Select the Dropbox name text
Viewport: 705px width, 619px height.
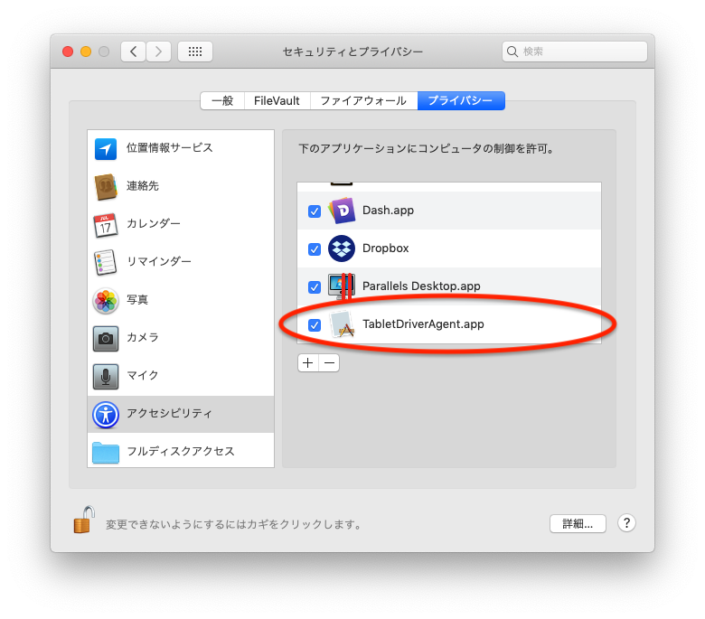[x=385, y=249]
